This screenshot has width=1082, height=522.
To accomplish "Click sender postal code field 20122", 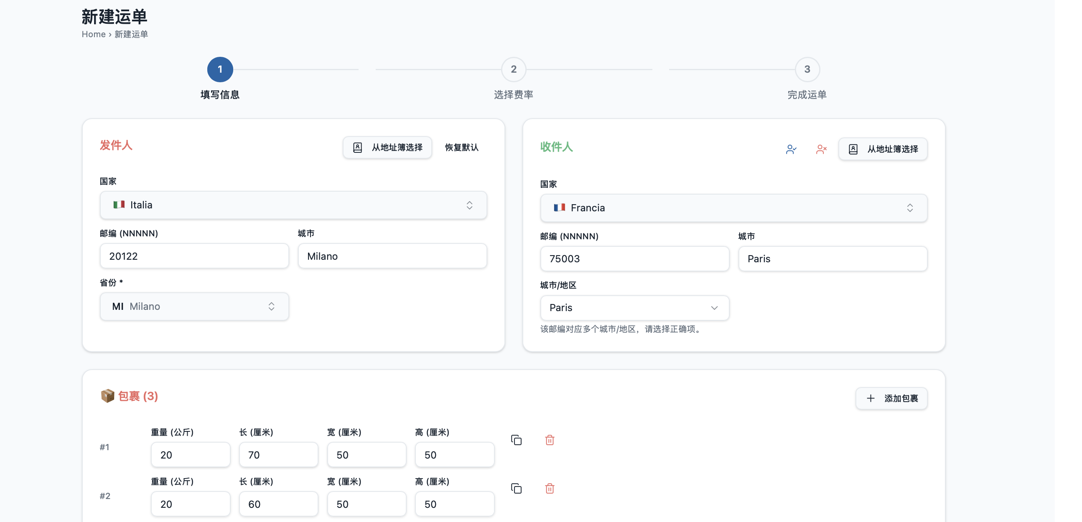I will [194, 256].
